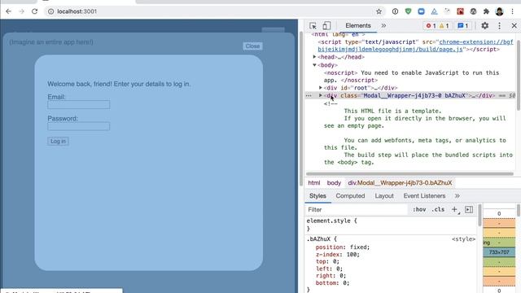Click the horizontal scrollbar of the DOM tree
The image size is (521, 293).
[x=409, y=173]
